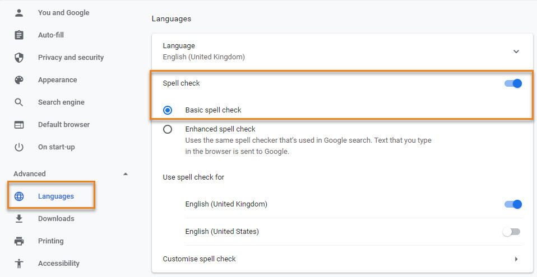This screenshot has height=277, width=537.
Task: Click the On start-up power icon
Action: (x=19, y=147)
